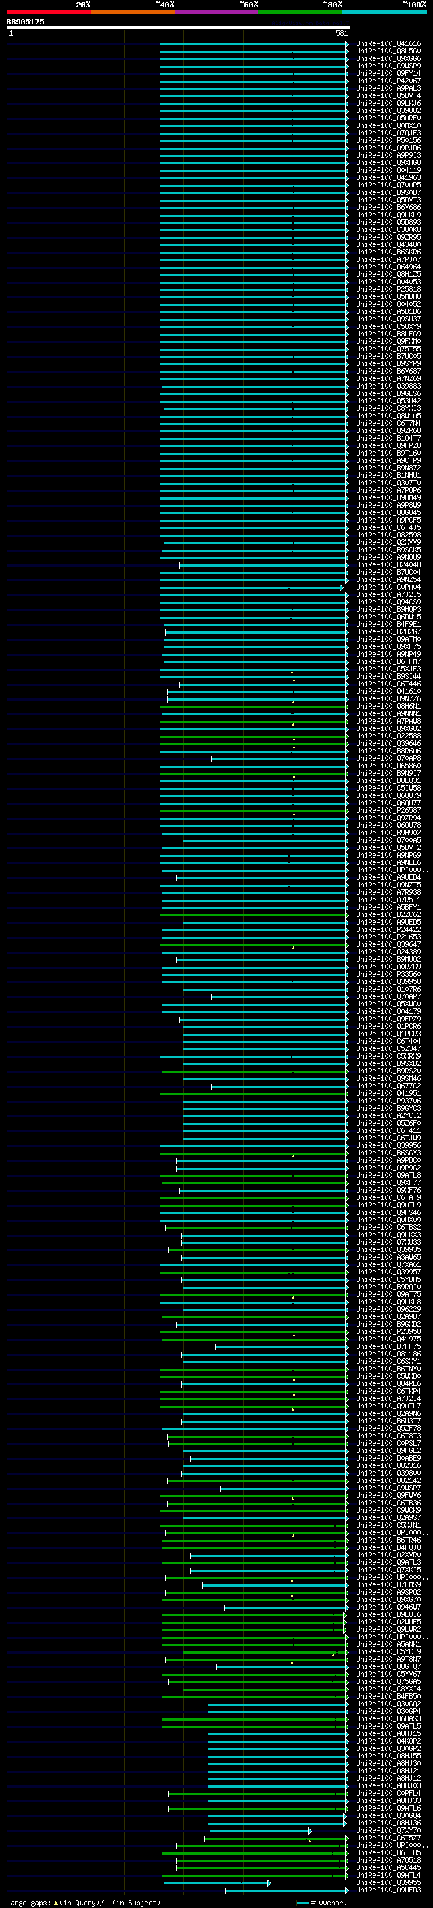433x1908 pixels.
Task: Select the UniRef100_A5C445 entry name
Action: pos(388,1867)
